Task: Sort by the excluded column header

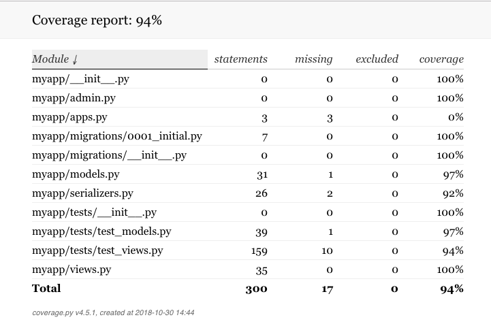Action: click(377, 59)
